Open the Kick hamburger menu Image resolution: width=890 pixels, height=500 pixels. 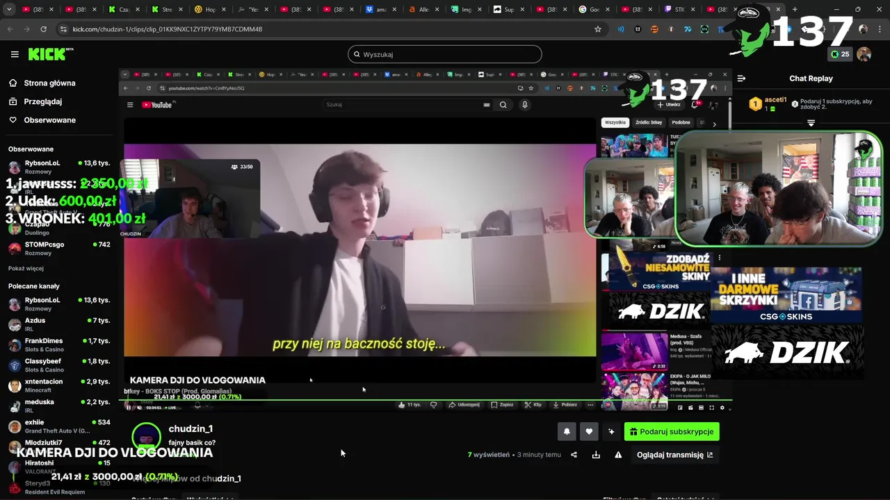click(15, 54)
